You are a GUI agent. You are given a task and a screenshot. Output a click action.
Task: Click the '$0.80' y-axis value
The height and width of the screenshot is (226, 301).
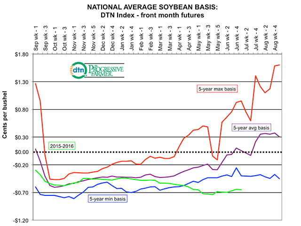(x=22, y=110)
